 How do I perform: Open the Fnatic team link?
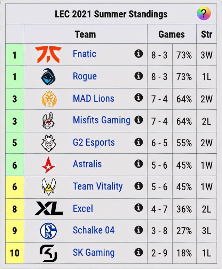tap(85, 54)
